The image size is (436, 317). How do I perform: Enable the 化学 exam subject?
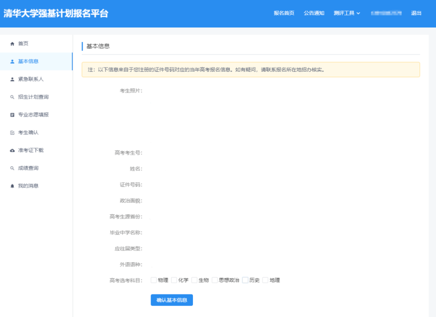(174, 280)
